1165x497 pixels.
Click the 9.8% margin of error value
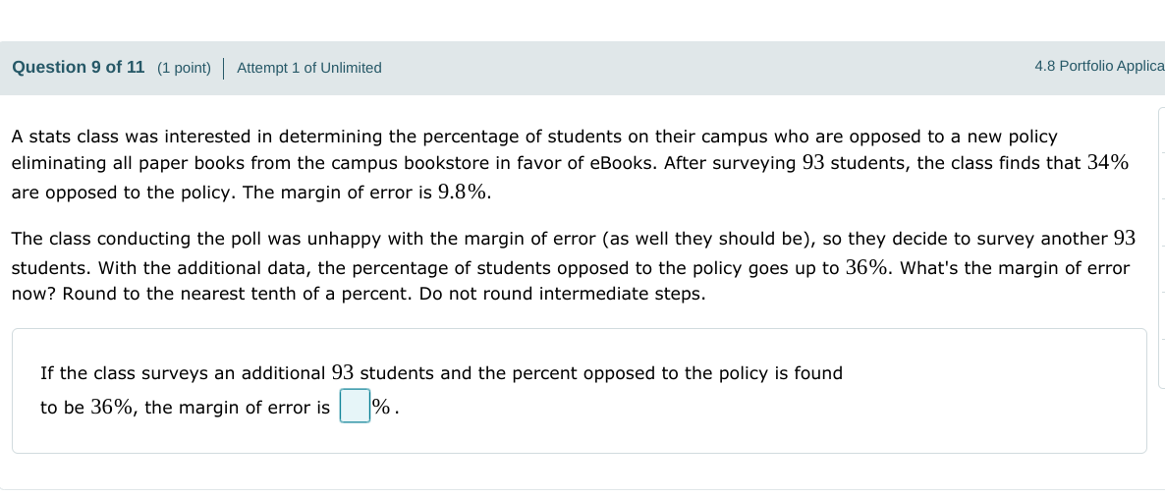pyautogui.click(x=462, y=193)
